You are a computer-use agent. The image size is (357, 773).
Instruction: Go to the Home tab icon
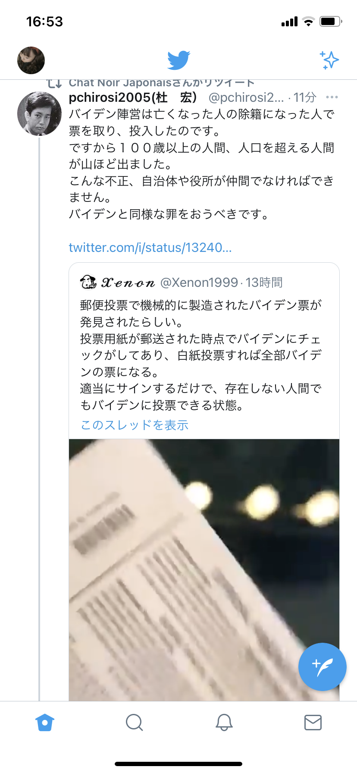click(x=45, y=722)
